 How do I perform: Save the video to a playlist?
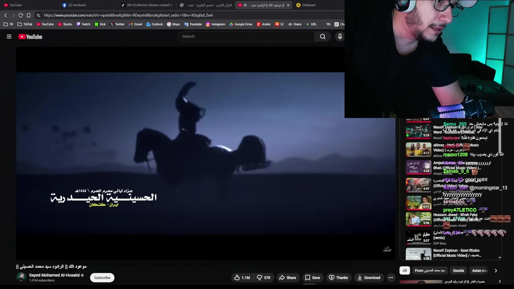(312, 277)
